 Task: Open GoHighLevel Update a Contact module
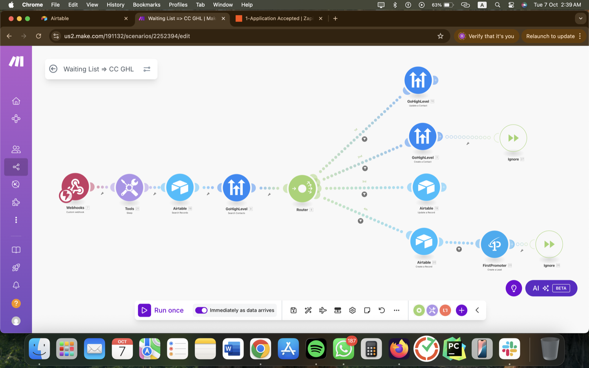418,81
